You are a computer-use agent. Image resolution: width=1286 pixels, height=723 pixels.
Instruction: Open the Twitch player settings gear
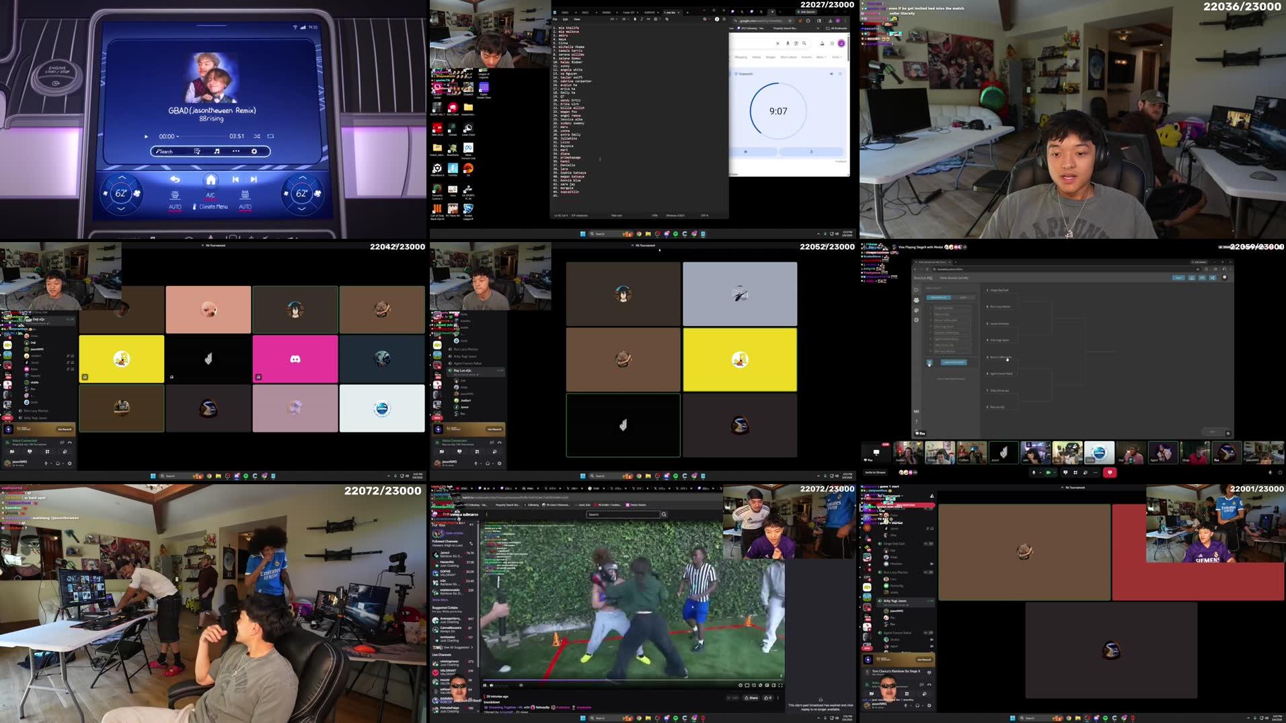point(740,685)
